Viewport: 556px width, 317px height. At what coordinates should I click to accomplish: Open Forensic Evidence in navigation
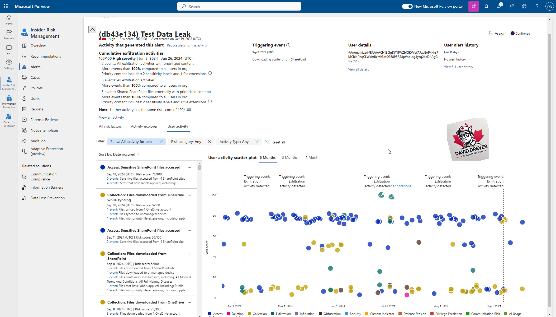click(x=45, y=120)
